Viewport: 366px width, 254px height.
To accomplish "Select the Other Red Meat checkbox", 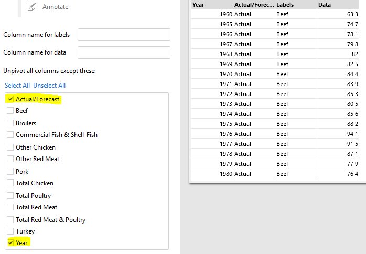I will coord(10,159).
